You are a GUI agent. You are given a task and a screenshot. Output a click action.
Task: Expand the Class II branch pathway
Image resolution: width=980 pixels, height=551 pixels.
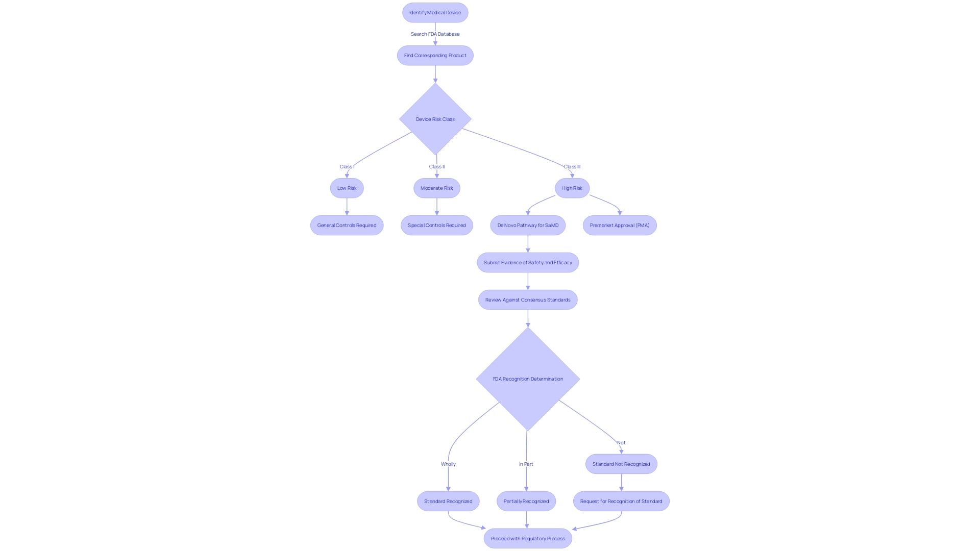coord(436,188)
